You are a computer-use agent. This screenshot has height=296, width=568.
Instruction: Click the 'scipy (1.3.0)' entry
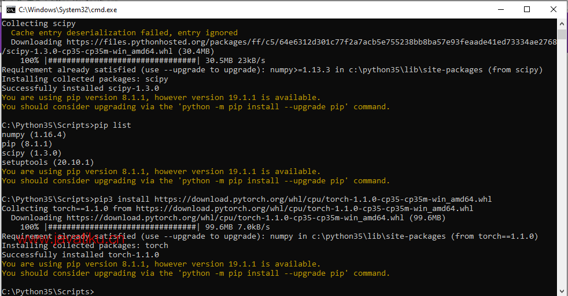pyautogui.click(x=32, y=153)
